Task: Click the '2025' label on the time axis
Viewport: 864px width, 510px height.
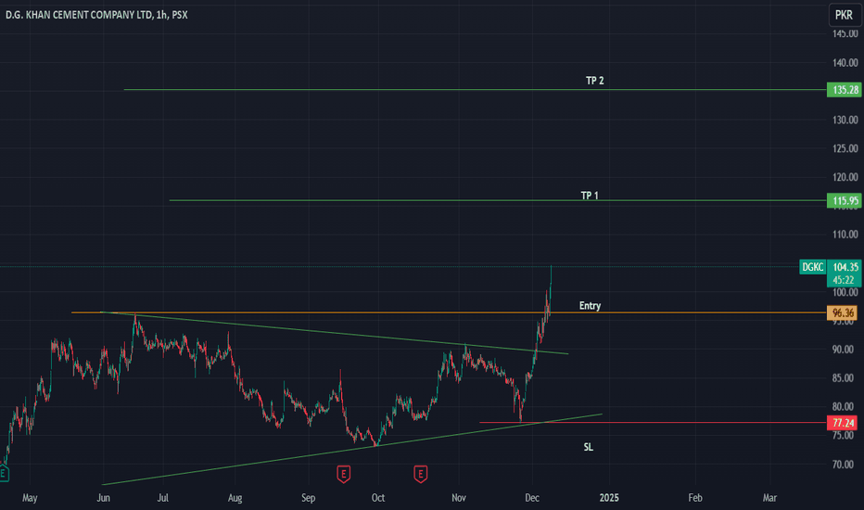Action: 609,498
